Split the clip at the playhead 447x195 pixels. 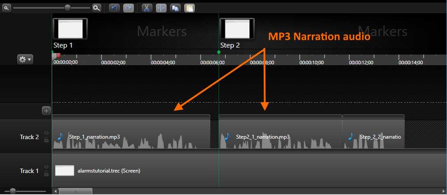(x=161, y=8)
